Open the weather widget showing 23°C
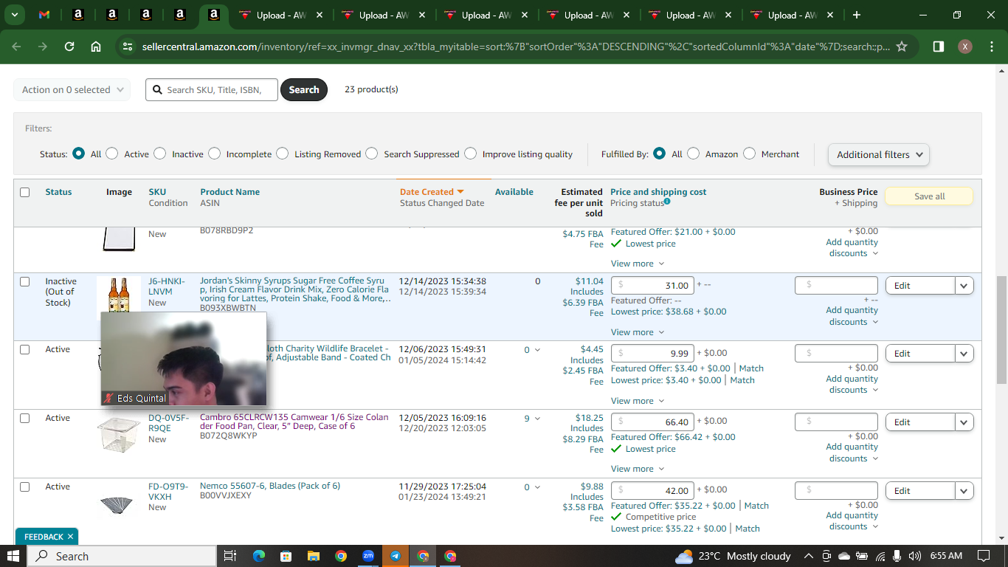The height and width of the screenshot is (567, 1008). [733, 556]
